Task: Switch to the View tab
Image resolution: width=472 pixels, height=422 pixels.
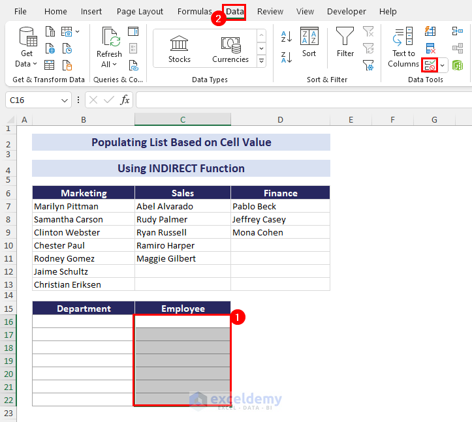Action: 305,12
